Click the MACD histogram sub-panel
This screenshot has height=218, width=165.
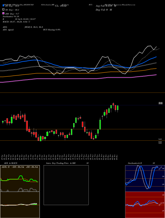click(20, 205)
